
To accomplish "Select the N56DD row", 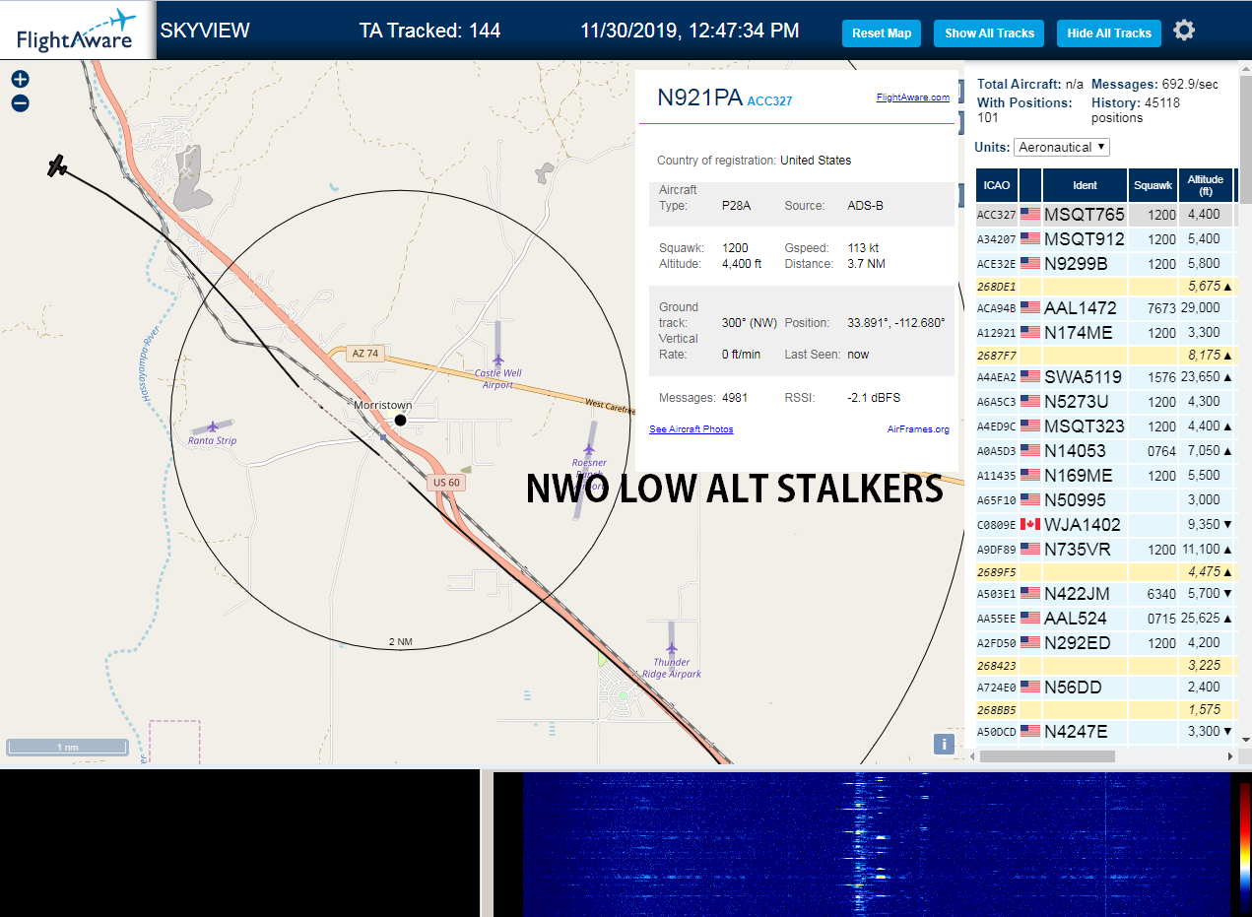I will coord(1106,687).
